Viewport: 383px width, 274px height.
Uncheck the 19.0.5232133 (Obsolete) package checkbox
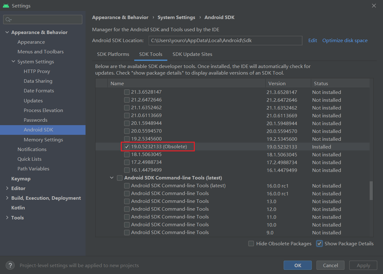pos(127,147)
